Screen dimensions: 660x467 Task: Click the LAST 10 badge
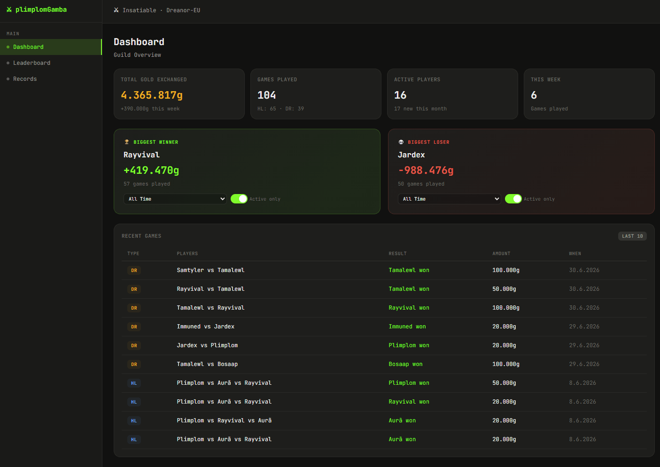click(632, 236)
